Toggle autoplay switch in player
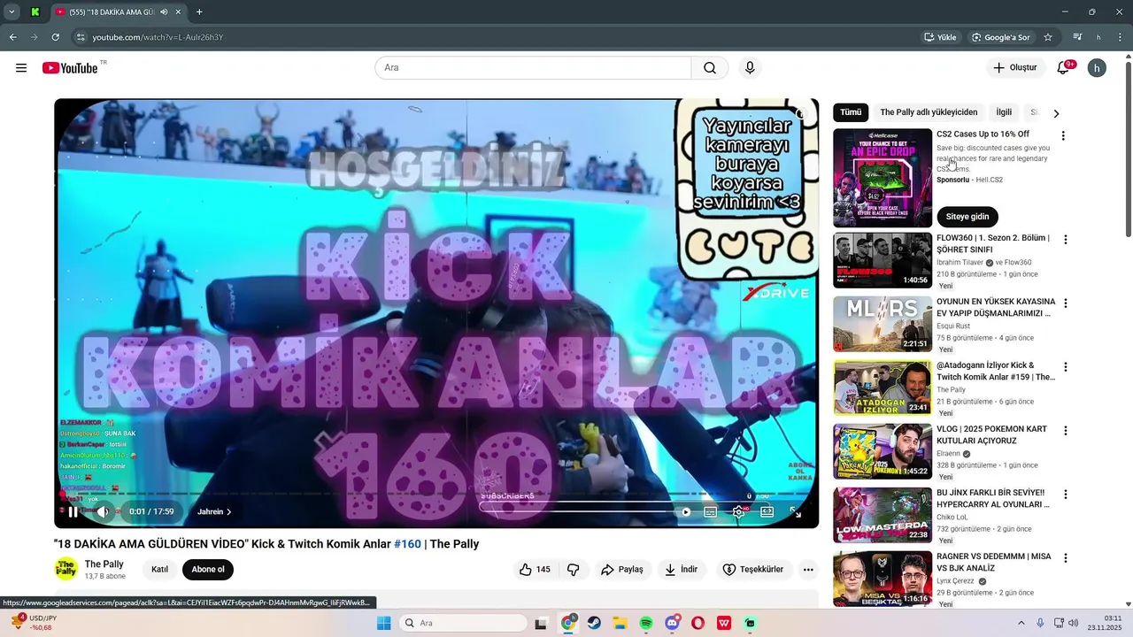 (x=684, y=512)
